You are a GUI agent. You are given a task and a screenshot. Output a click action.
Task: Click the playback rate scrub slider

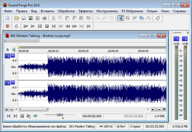click(60, 115)
